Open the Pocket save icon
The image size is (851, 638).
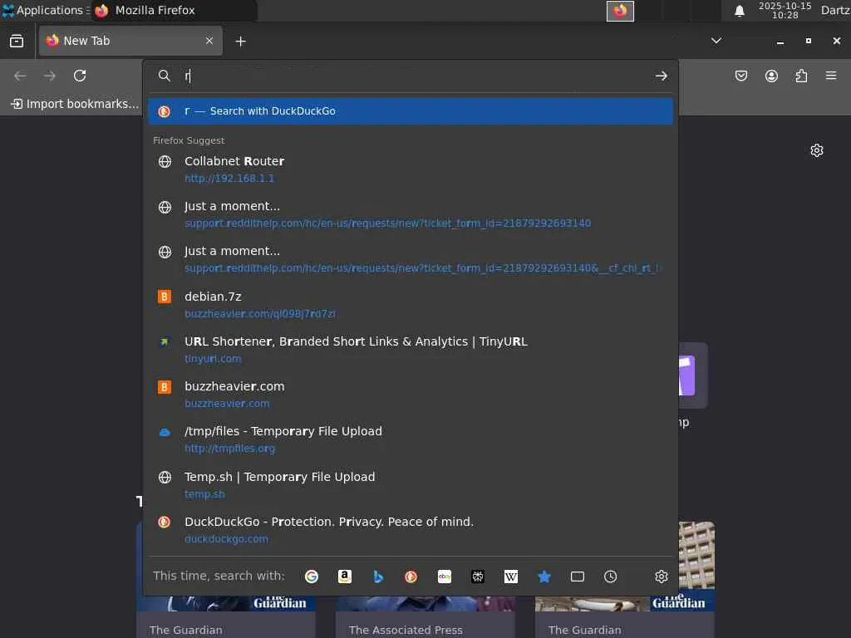pyautogui.click(x=740, y=76)
